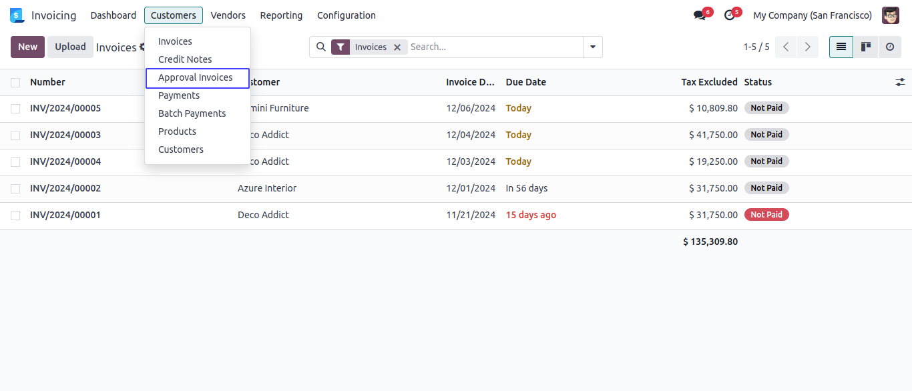Switch to list view

(x=841, y=47)
